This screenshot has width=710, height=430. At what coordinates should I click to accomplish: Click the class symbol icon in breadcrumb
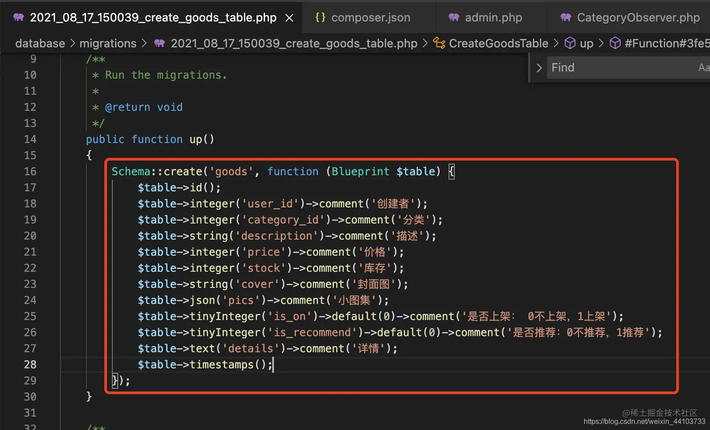pyautogui.click(x=439, y=43)
